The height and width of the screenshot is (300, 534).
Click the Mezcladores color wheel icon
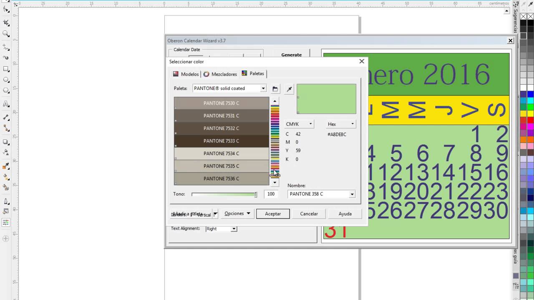206,74
